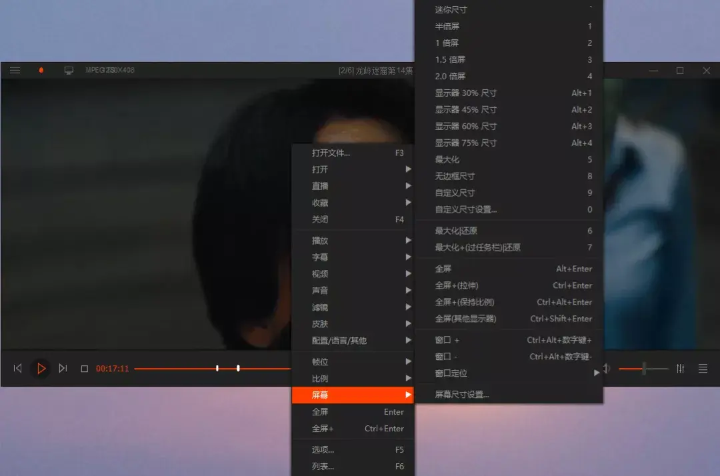Click the play button in control bar
Image resolution: width=720 pixels, height=476 pixels.
[x=41, y=368]
